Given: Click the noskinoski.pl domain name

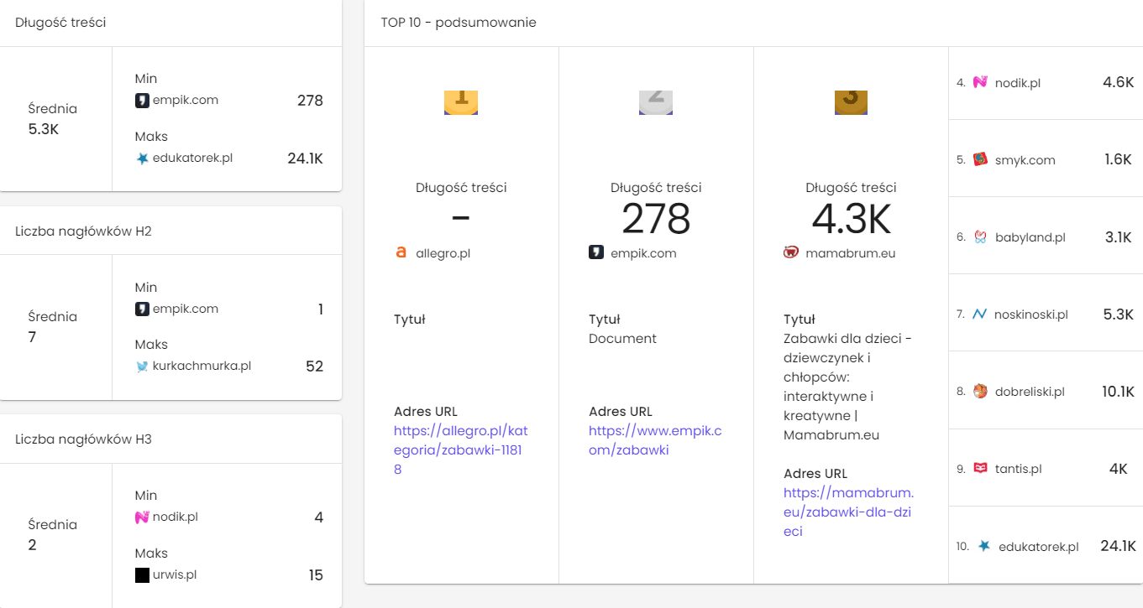Looking at the screenshot, I should click(x=1031, y=314).
